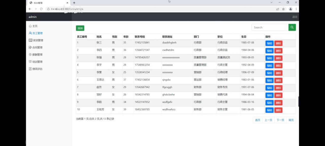Go to 尾页 last page
The width and height of the screenshot is (325, 146).
tap(291, 120)
